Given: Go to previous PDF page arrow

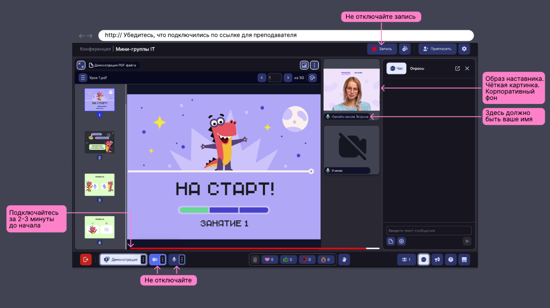Looking at the screenshot, I should tap(262, 78).
